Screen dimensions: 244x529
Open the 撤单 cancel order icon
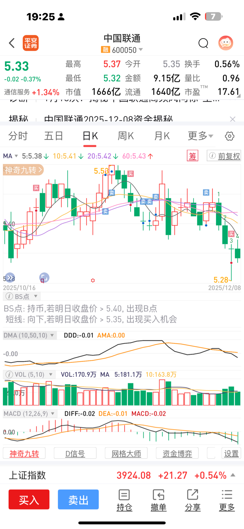click(159, 500)
